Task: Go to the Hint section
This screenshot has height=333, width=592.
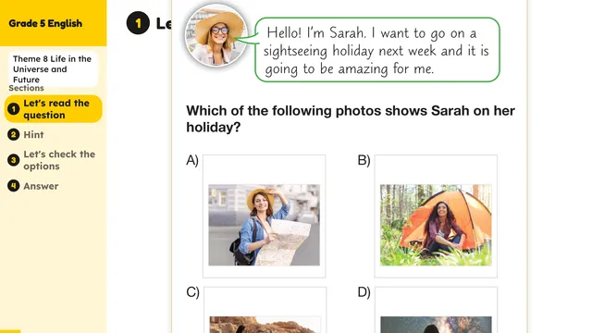Action: tap(33, 135)
